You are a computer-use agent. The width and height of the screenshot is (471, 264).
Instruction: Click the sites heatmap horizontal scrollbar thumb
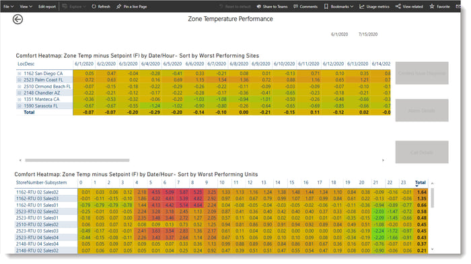pos(77,160)
